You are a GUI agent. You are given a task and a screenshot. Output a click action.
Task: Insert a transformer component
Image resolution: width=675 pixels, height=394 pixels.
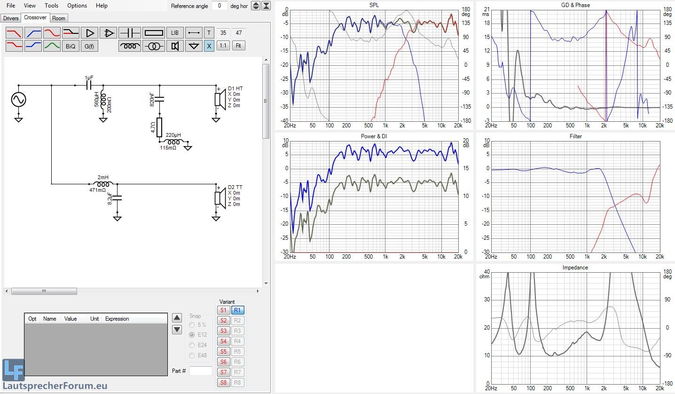[x=154, y=46]
